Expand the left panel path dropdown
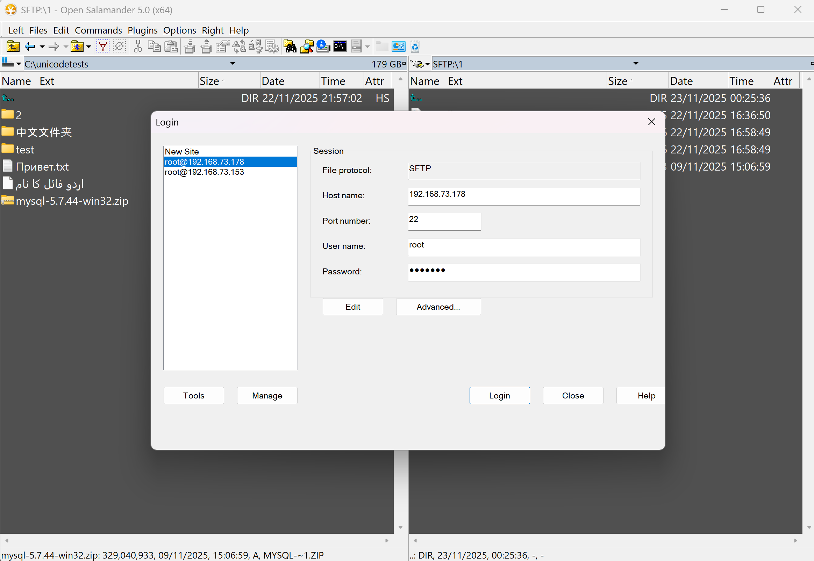The height and width of the screenshot is (561, 814). pyautogui.click(x=233, y=64)
